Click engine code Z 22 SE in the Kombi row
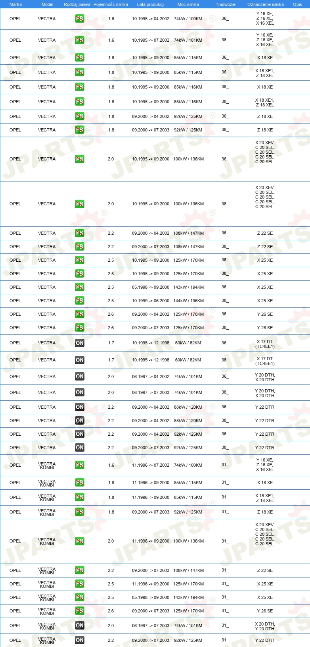 tap(265, 570)
